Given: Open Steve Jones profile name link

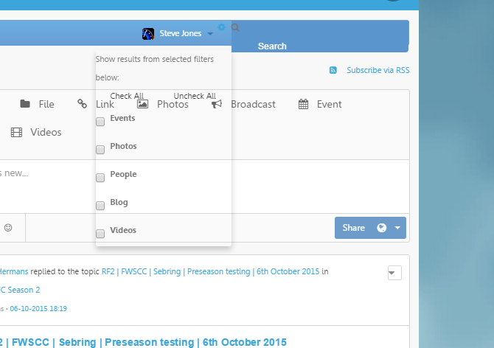Looking at the screenshot, I should pyautogui.click(x=180, y=33).
